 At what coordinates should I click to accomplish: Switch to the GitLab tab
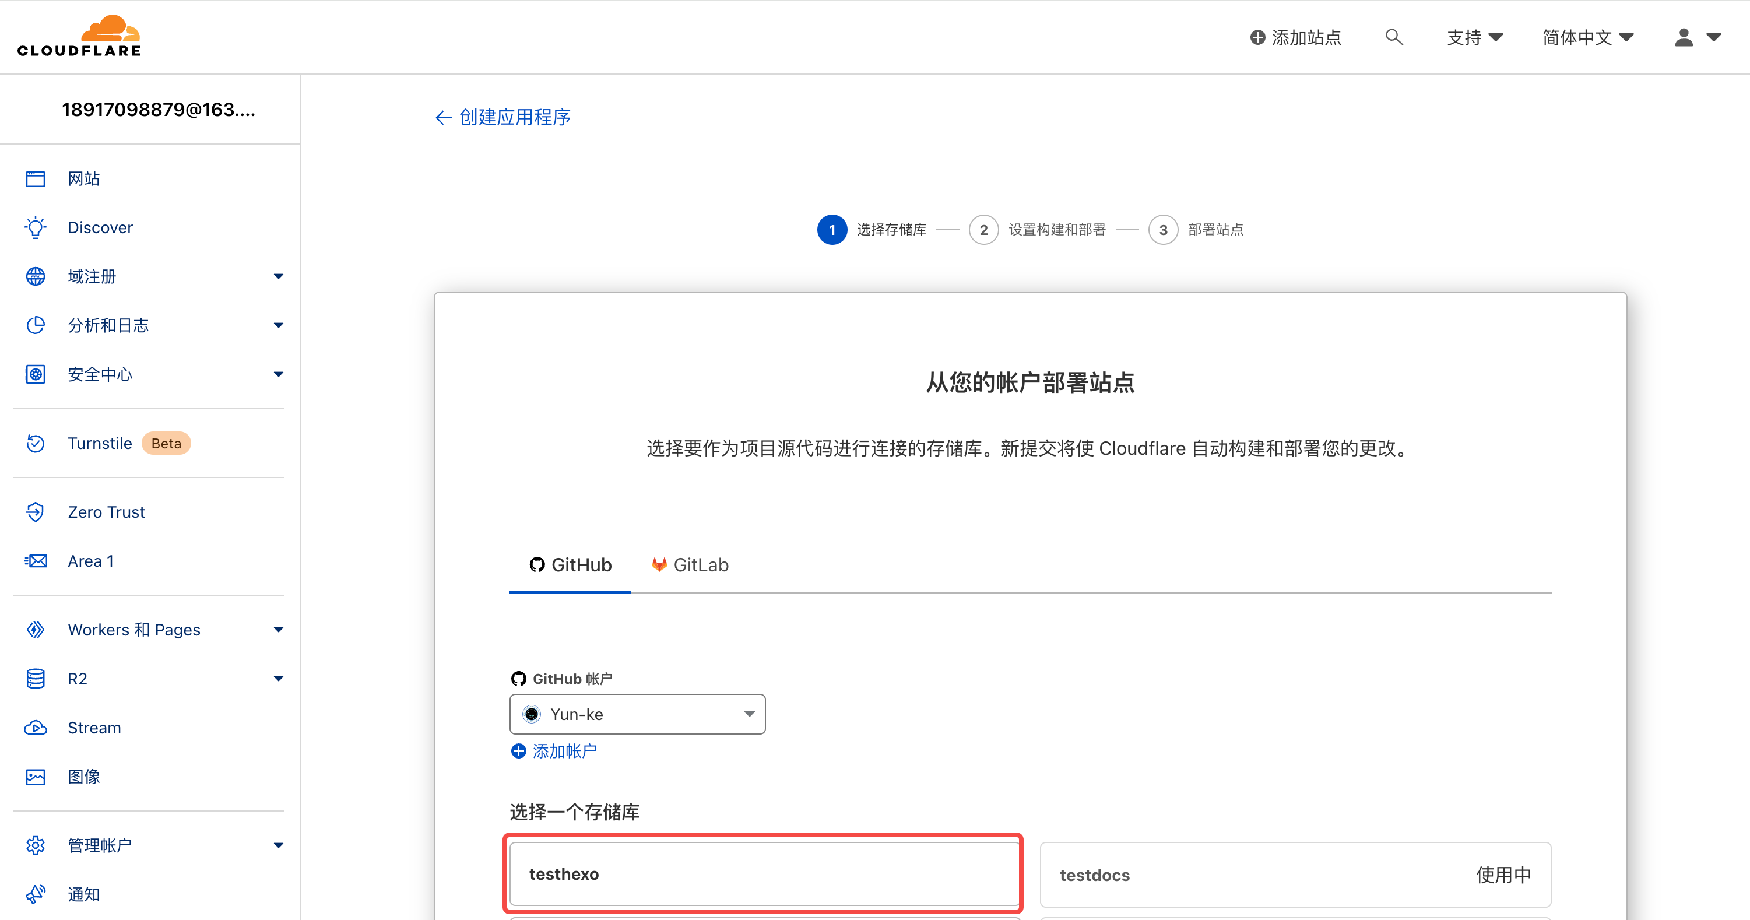point(690,566)
